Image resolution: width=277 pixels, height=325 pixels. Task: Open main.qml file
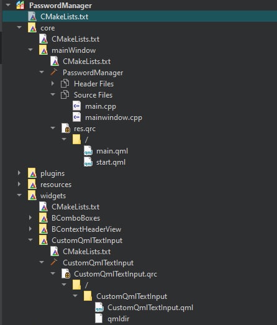pyautogui.click(x=112, y=151)
